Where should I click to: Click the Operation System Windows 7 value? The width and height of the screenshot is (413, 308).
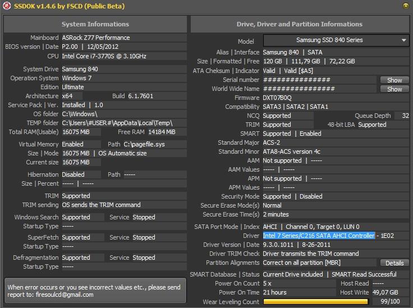pos(77,78)
